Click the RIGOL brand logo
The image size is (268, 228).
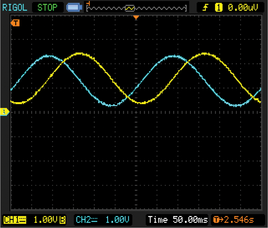click(15, 7)
